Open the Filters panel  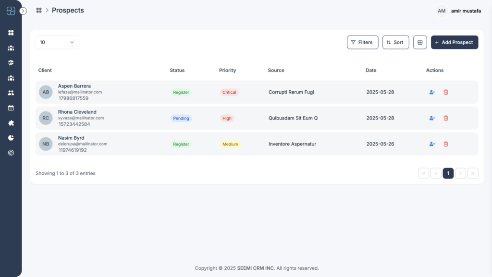click(362, 42)
